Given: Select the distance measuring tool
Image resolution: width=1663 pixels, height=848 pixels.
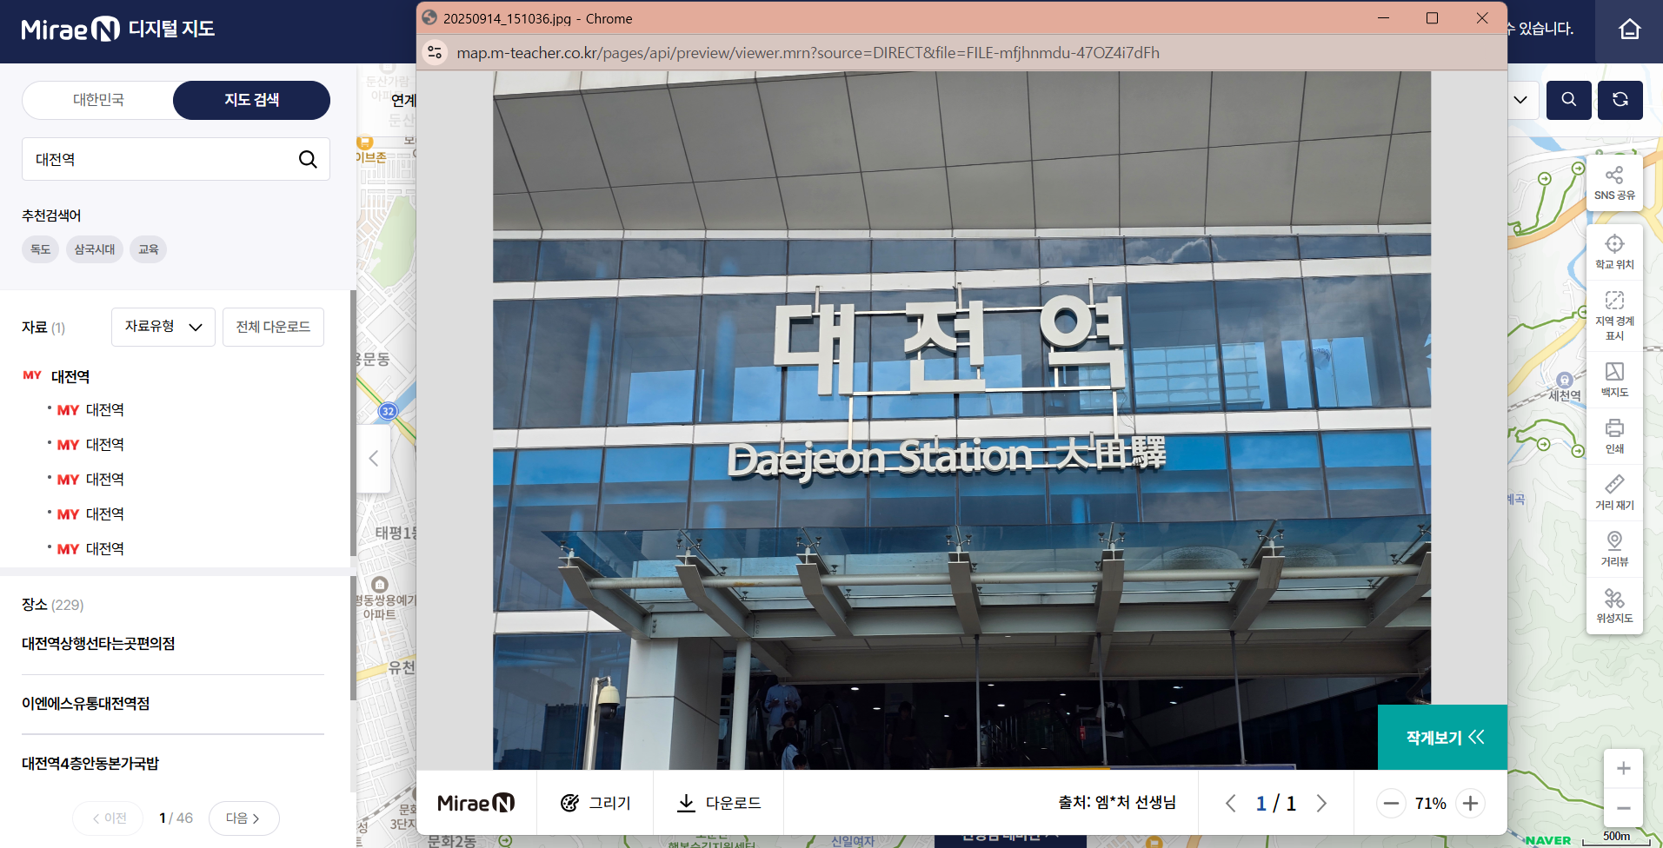Looking at the screenshot, I should tap(1614, 493).
